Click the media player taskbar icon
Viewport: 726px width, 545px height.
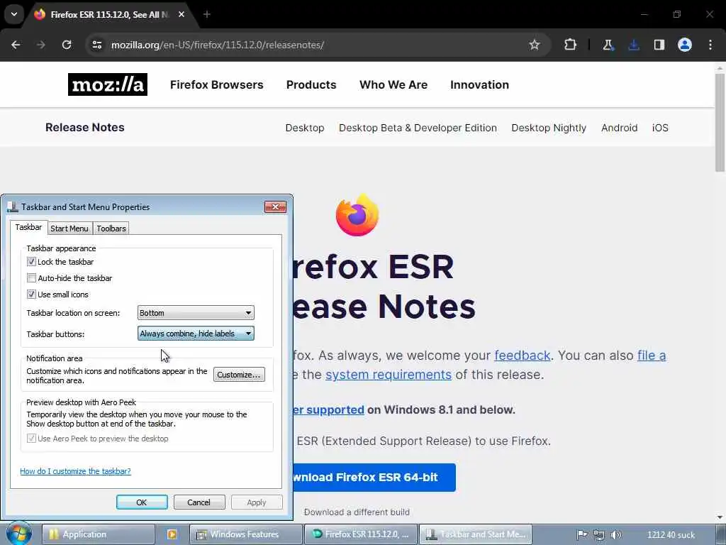click(x=172, y=534)
